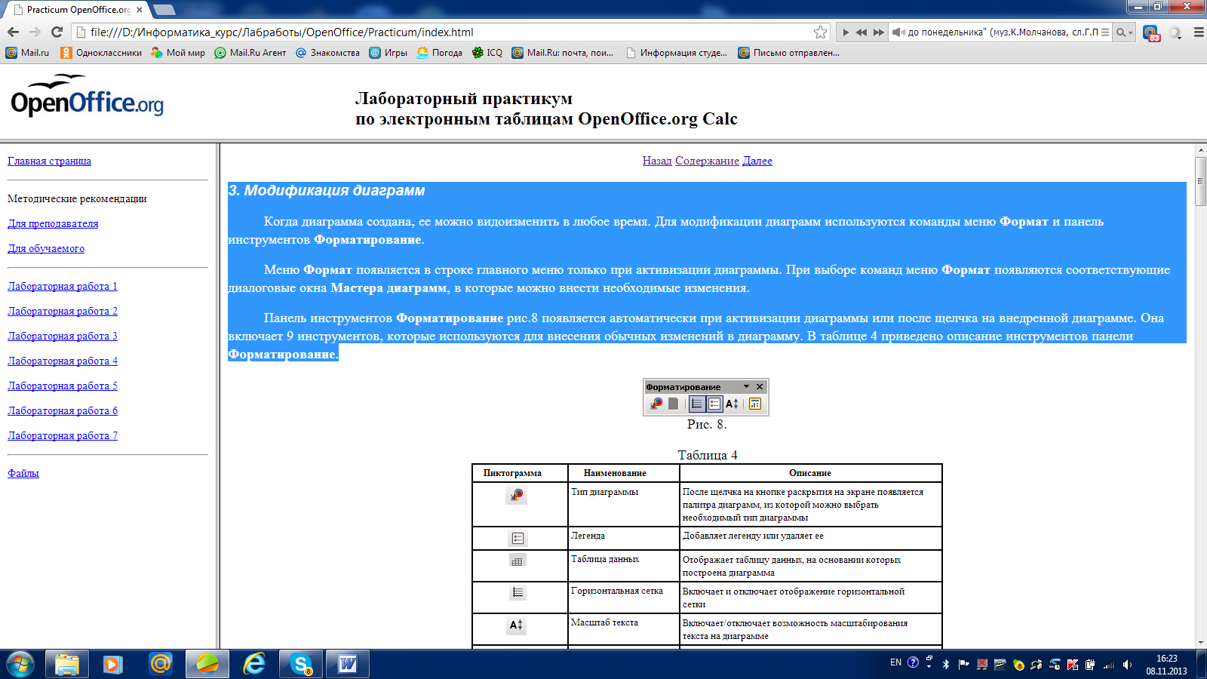The image size is (1207, 679).
Task: Click the Легенда pictogram in Table 4
Action: tap(518, 539)
